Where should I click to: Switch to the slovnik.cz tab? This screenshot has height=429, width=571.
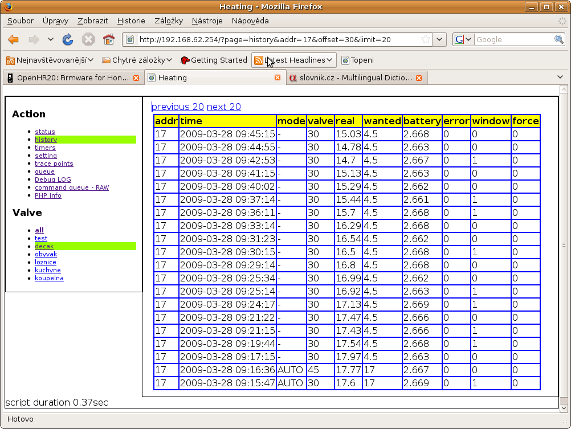[x=353, y=78]
